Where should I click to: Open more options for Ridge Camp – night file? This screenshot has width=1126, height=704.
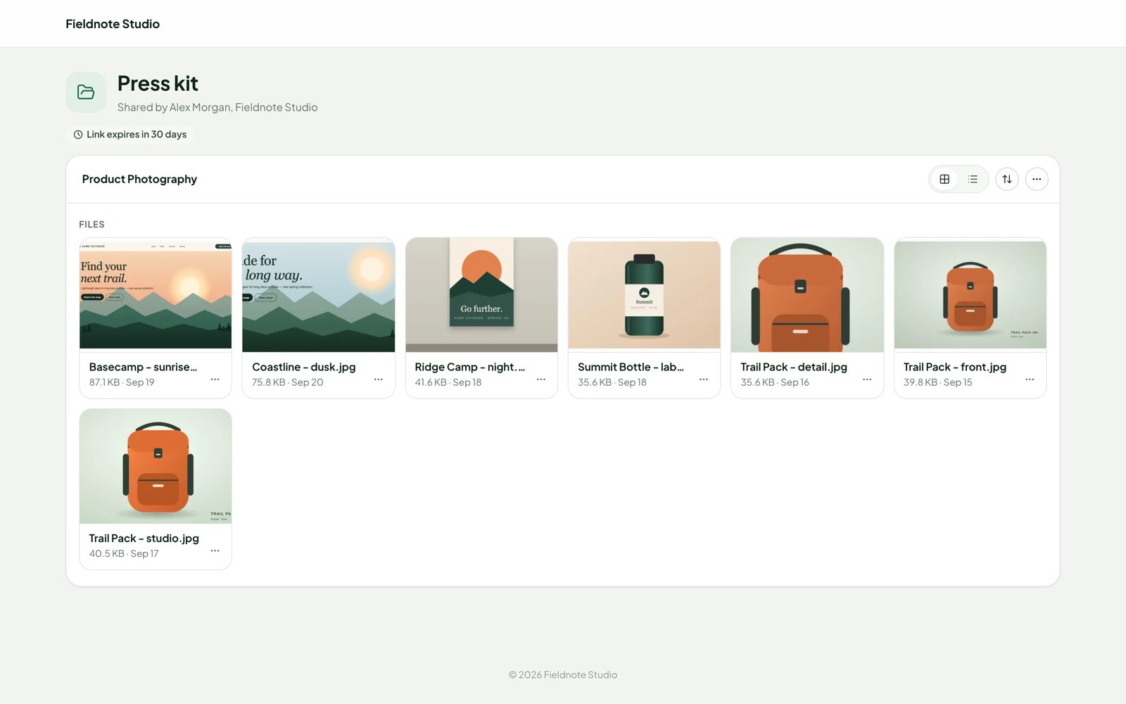click(x=540, y=379)
